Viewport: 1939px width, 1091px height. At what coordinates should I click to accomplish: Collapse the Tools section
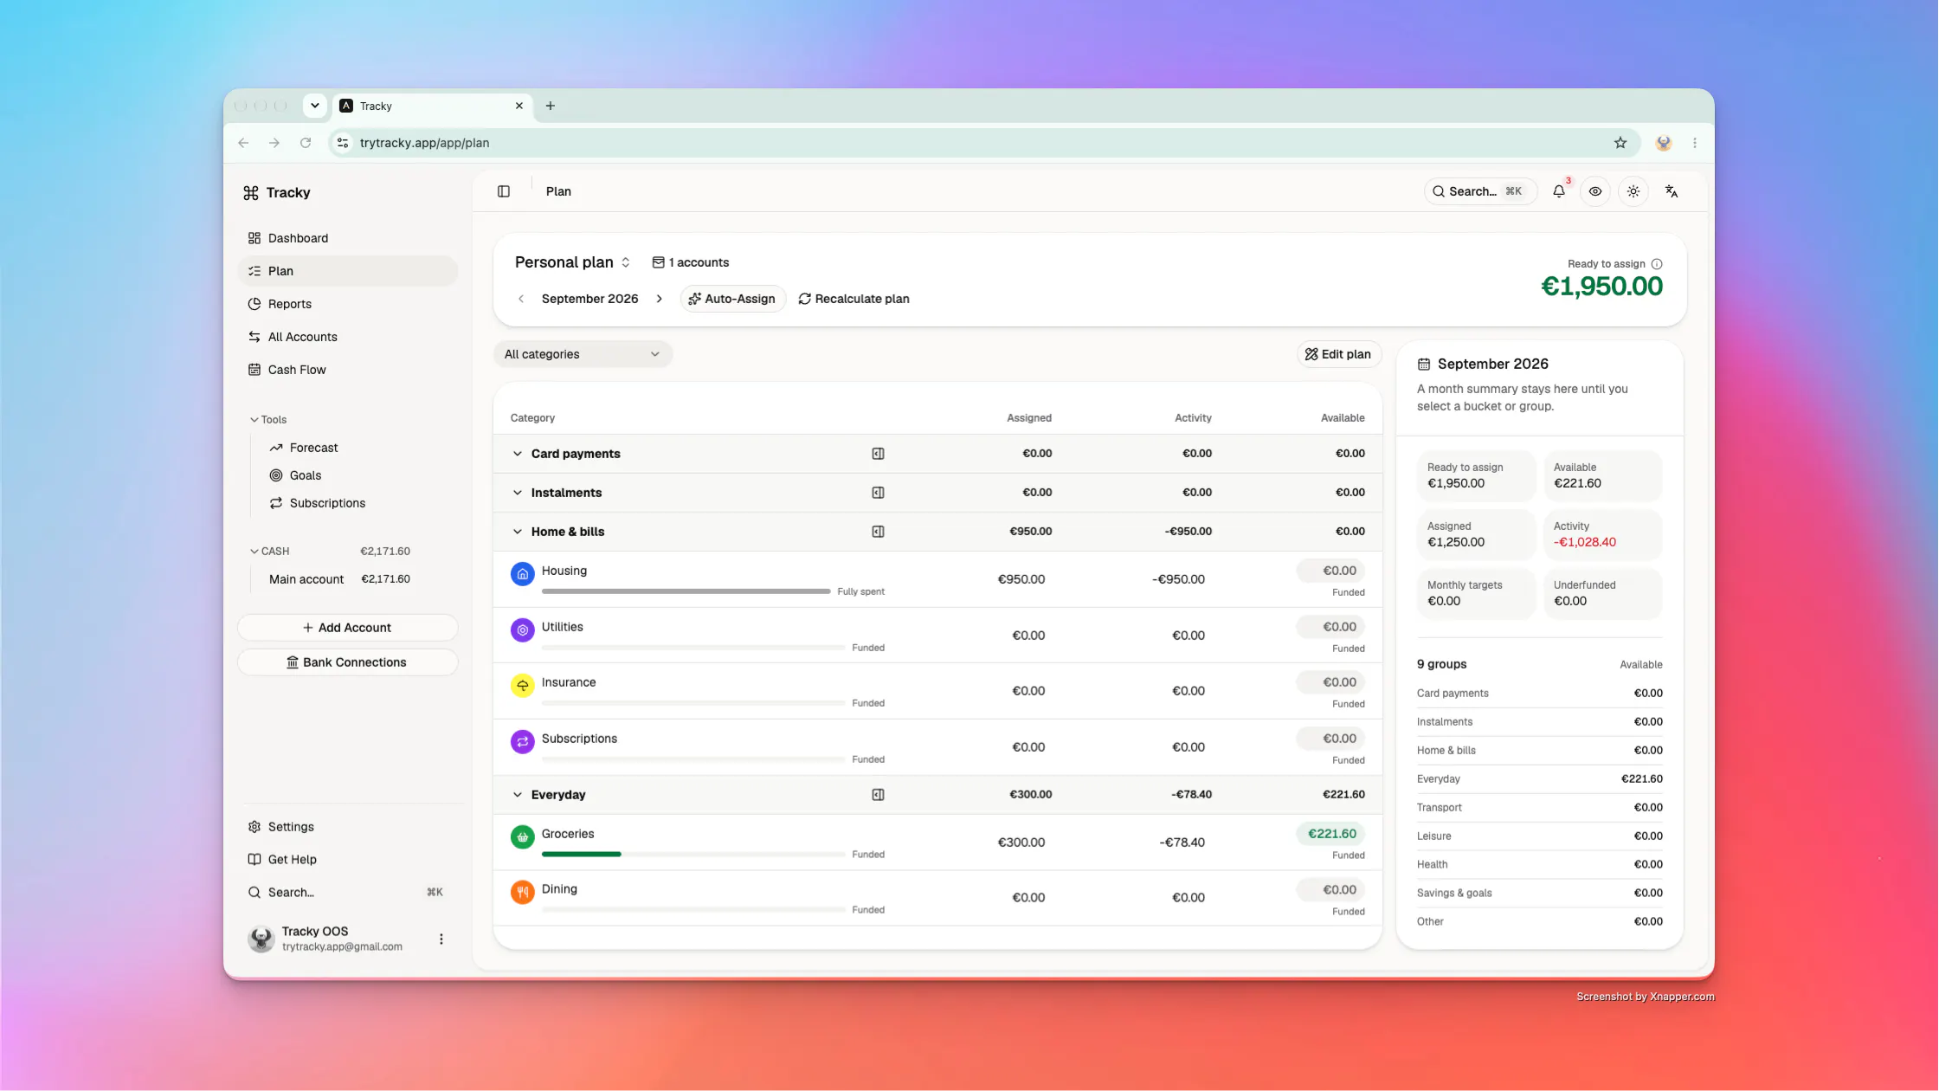pos(267,420)
